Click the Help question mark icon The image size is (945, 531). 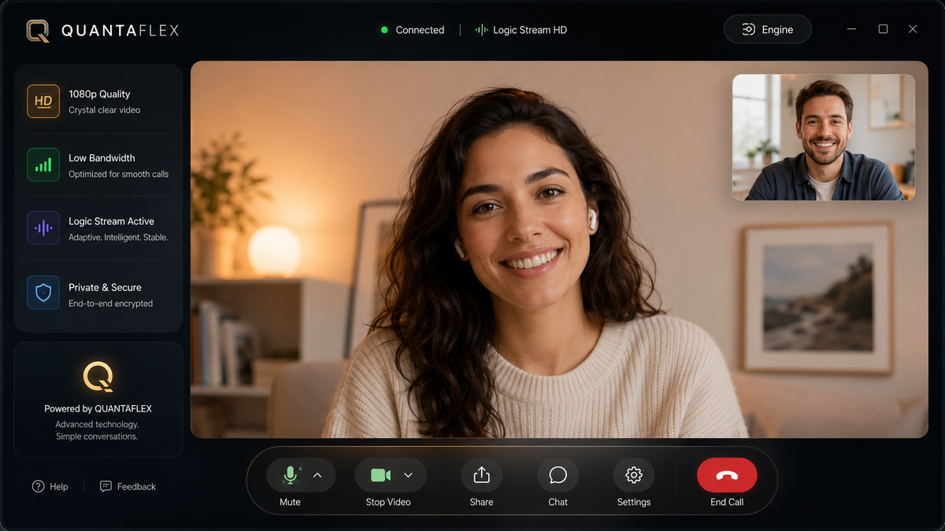38,486
